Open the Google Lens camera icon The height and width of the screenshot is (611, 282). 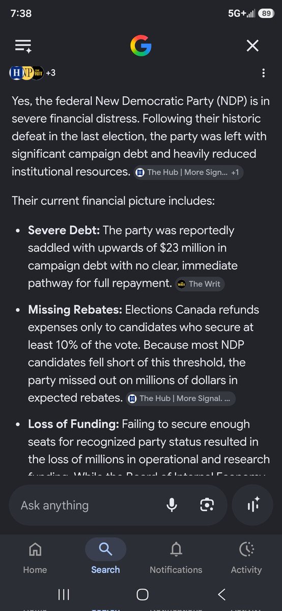(x=207, y=505)
